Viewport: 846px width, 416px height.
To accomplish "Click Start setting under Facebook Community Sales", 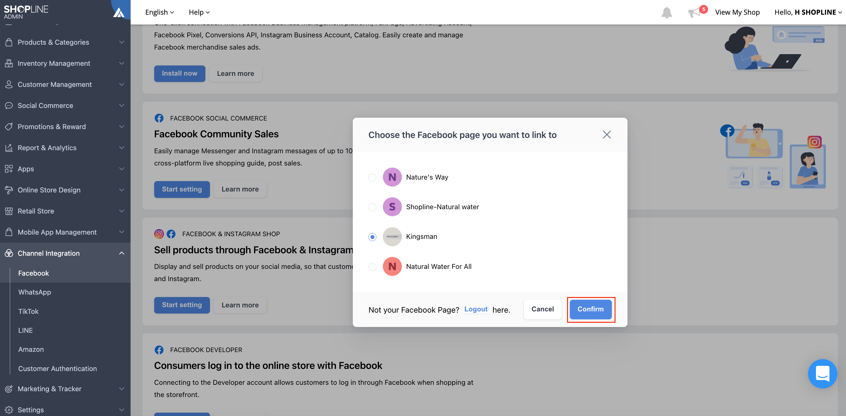I will (x=182, y=189).
